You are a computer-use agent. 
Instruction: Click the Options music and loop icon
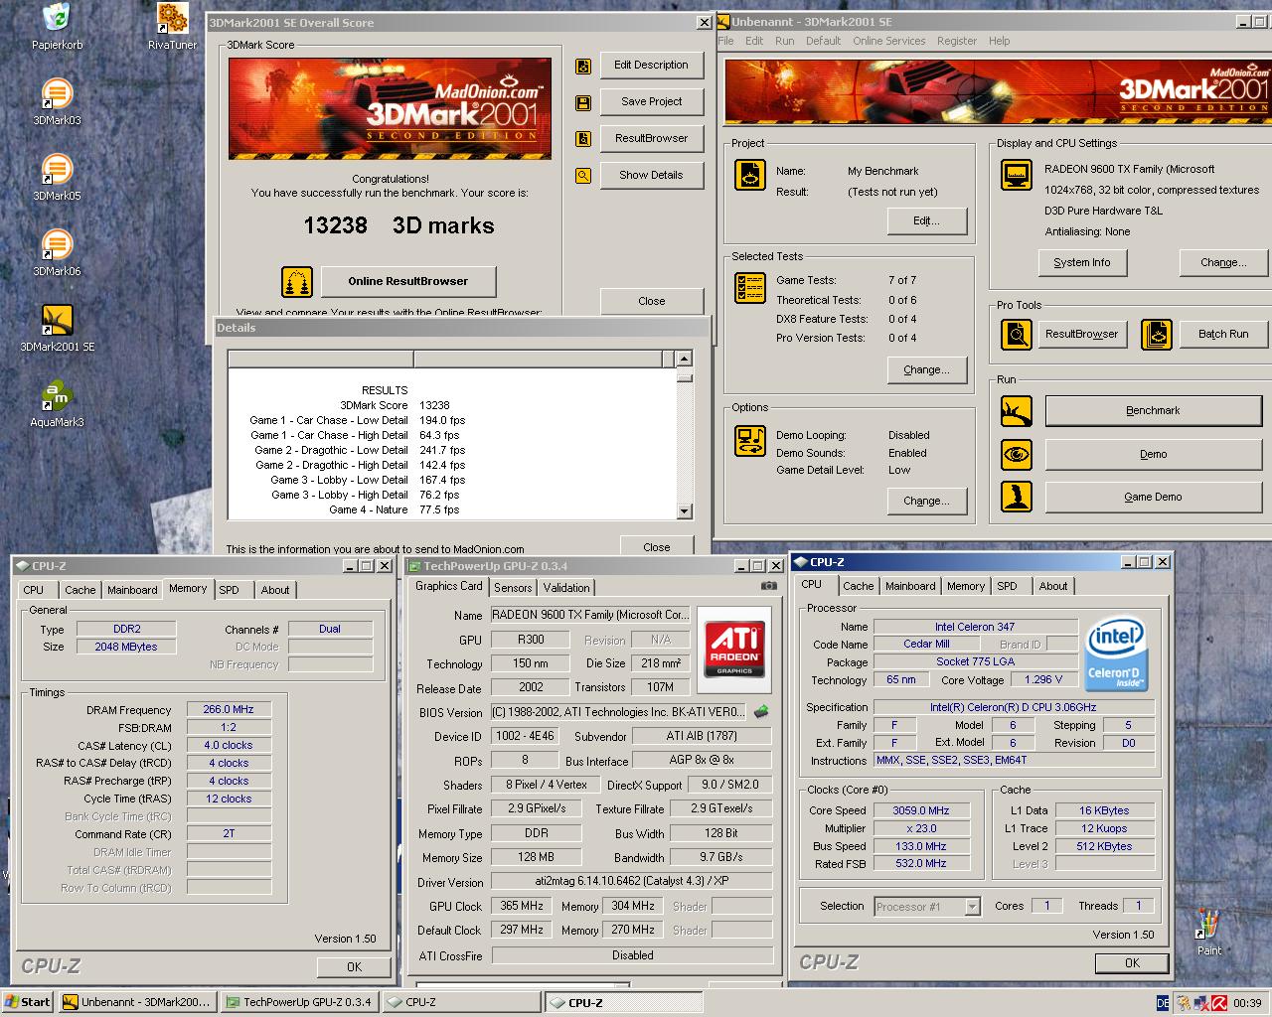pyautogui.click(x=749, y=441)
